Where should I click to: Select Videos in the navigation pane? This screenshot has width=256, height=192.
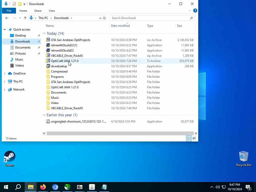19,65
